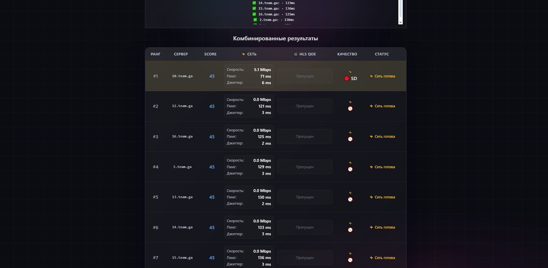Click red SD quality indicator for 10.team.ga
This screenshot has height=268, width=548.
point(347,79)
